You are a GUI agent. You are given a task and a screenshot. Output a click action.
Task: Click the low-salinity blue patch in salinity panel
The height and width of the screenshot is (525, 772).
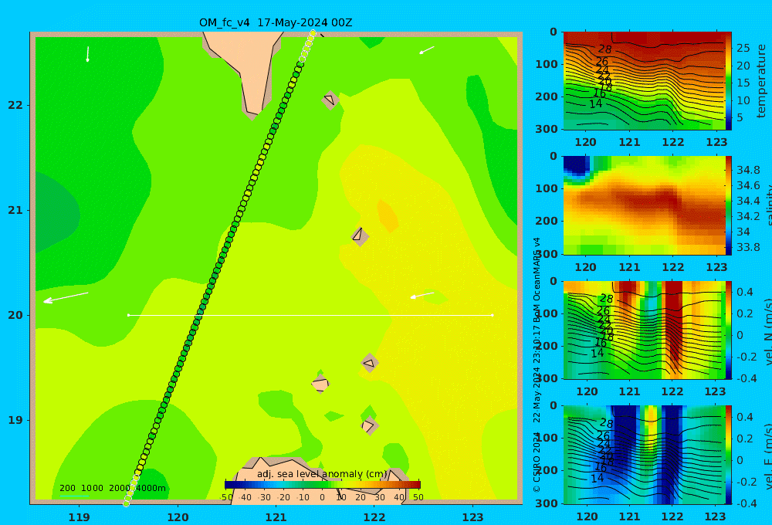[577, 166]
